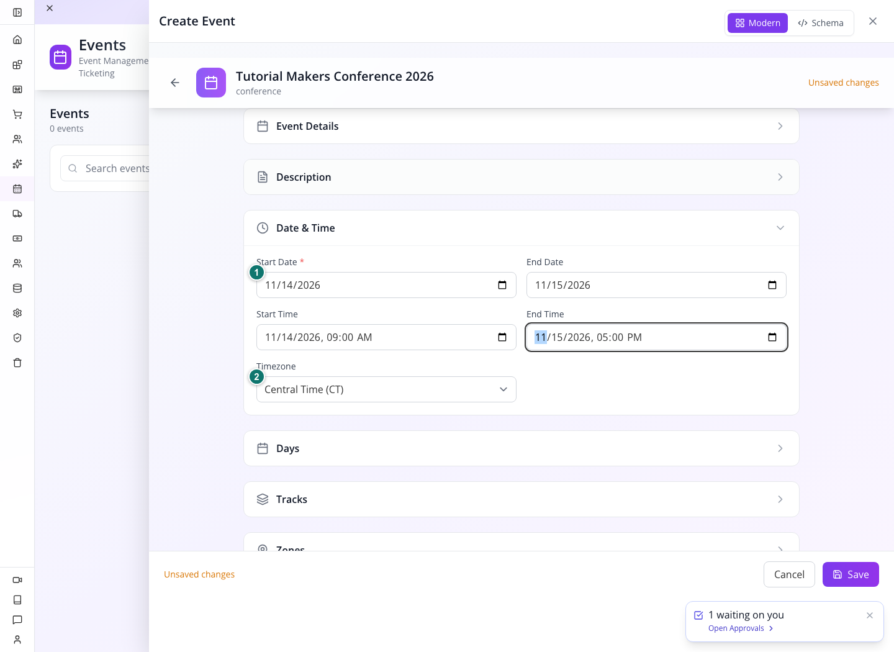Open Approvals link in notification
The height and width of the screenshot is (652, 894).
point(741,628)
